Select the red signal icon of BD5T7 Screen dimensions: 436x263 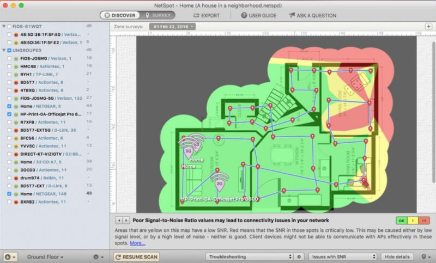point(16,82)
